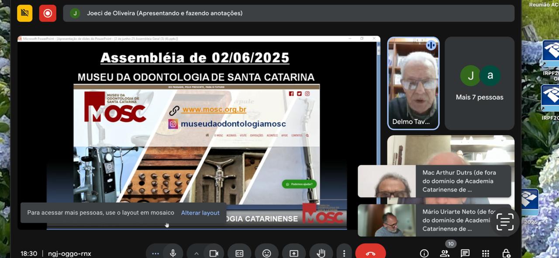Click the red recording indicator button
Viewport: 559px width, 258px height.
click(48, 13)
